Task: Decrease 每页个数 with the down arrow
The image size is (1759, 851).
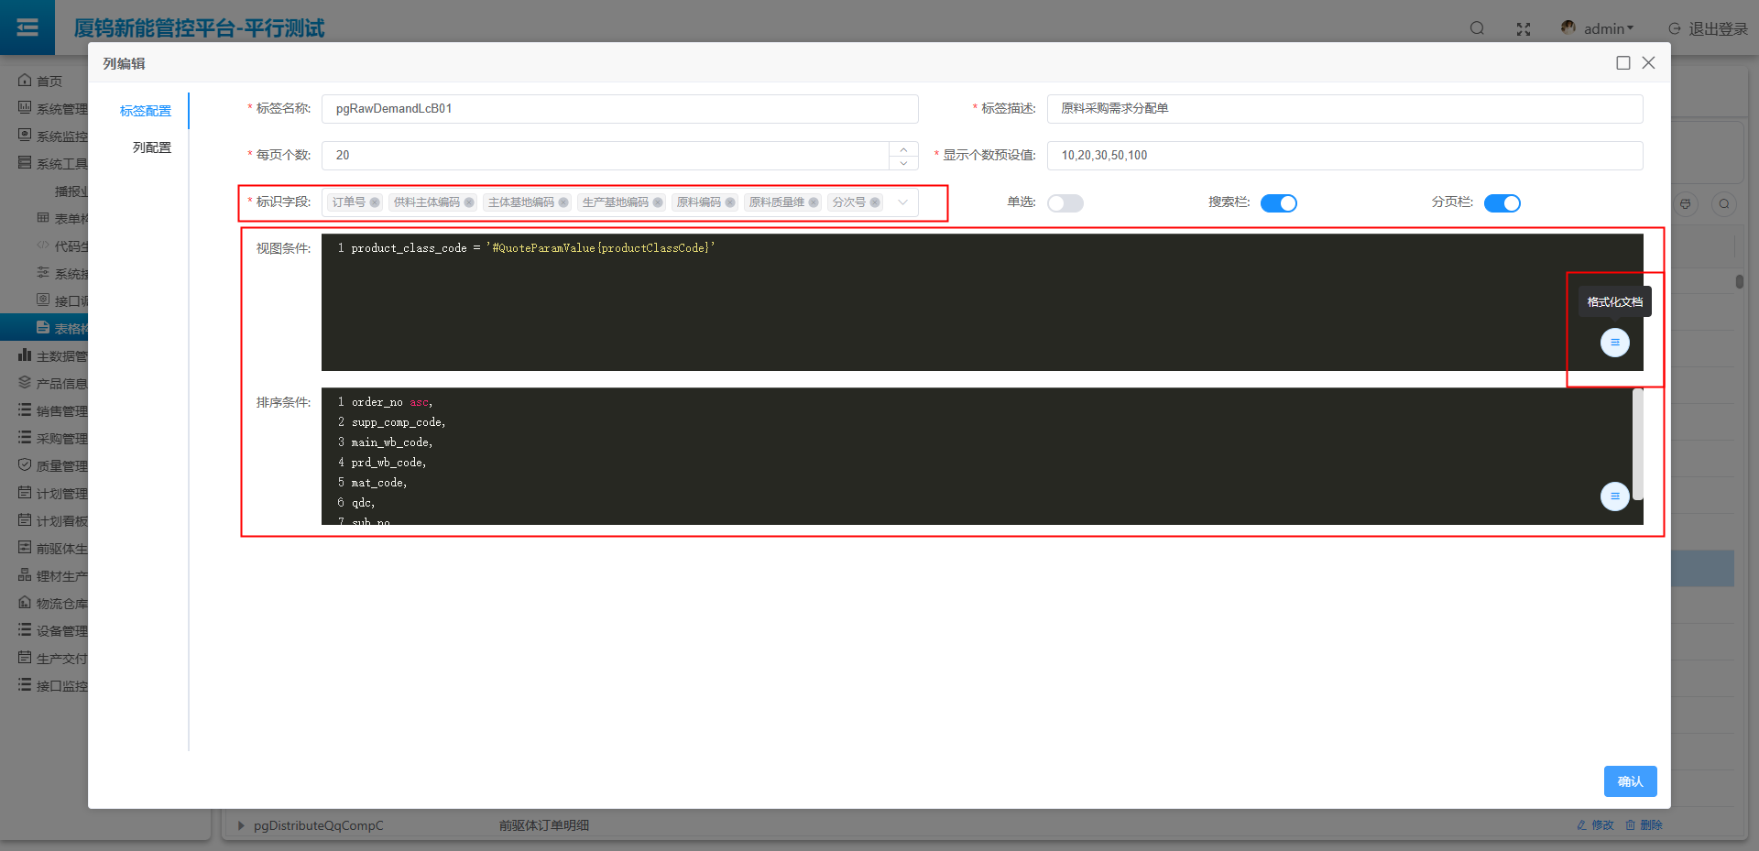Action: click(x=903, y=163)
